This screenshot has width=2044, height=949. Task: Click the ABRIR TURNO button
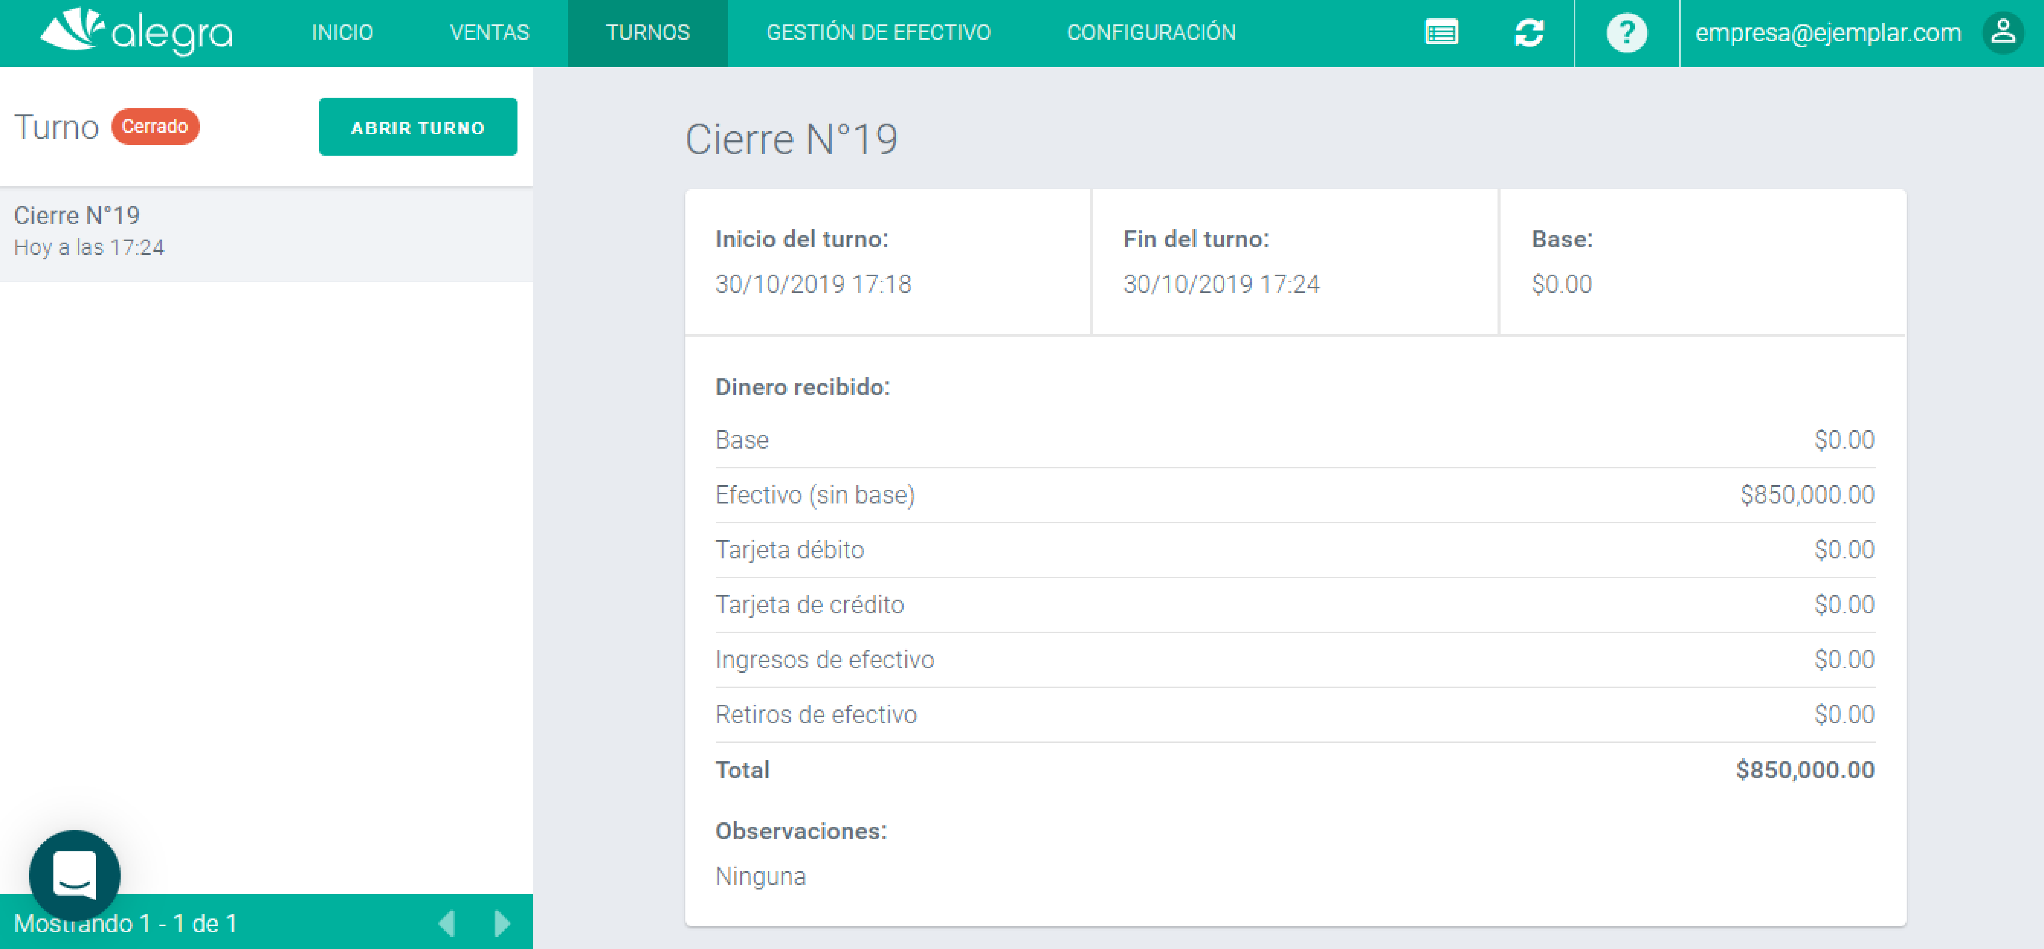[x=418, y=127]
